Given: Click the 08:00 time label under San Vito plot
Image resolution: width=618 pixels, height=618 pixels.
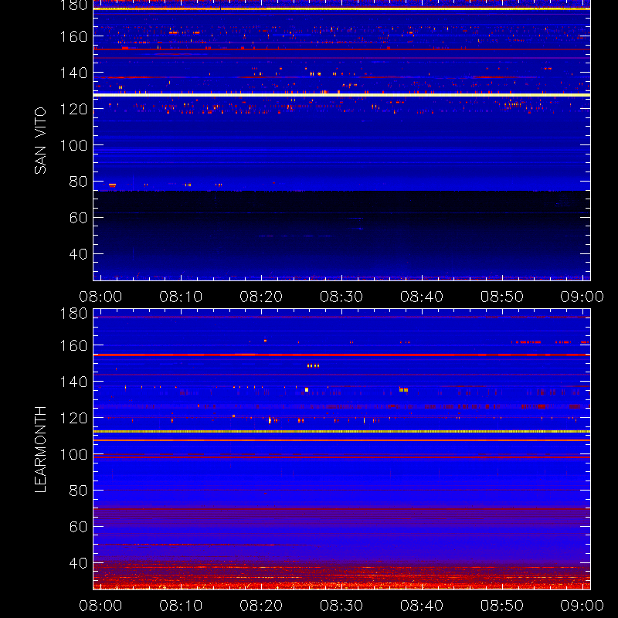Looking at the screenshot, I should [x=100, y=297].
